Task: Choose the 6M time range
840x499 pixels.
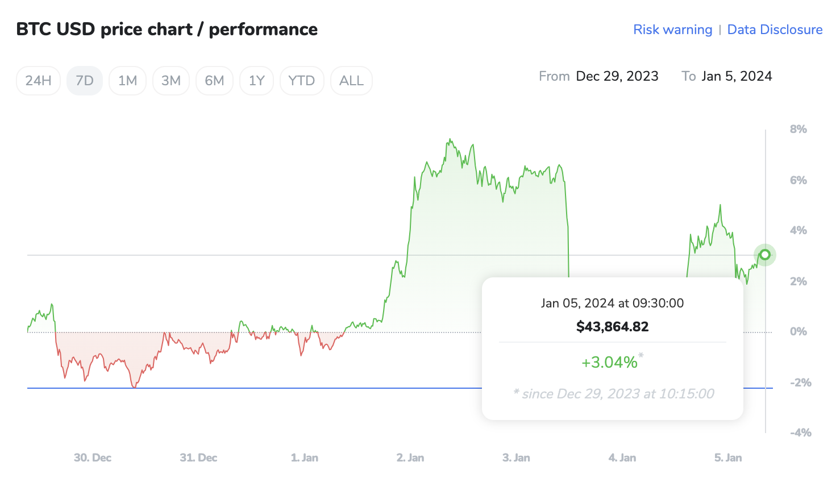Action: [214, 81]
